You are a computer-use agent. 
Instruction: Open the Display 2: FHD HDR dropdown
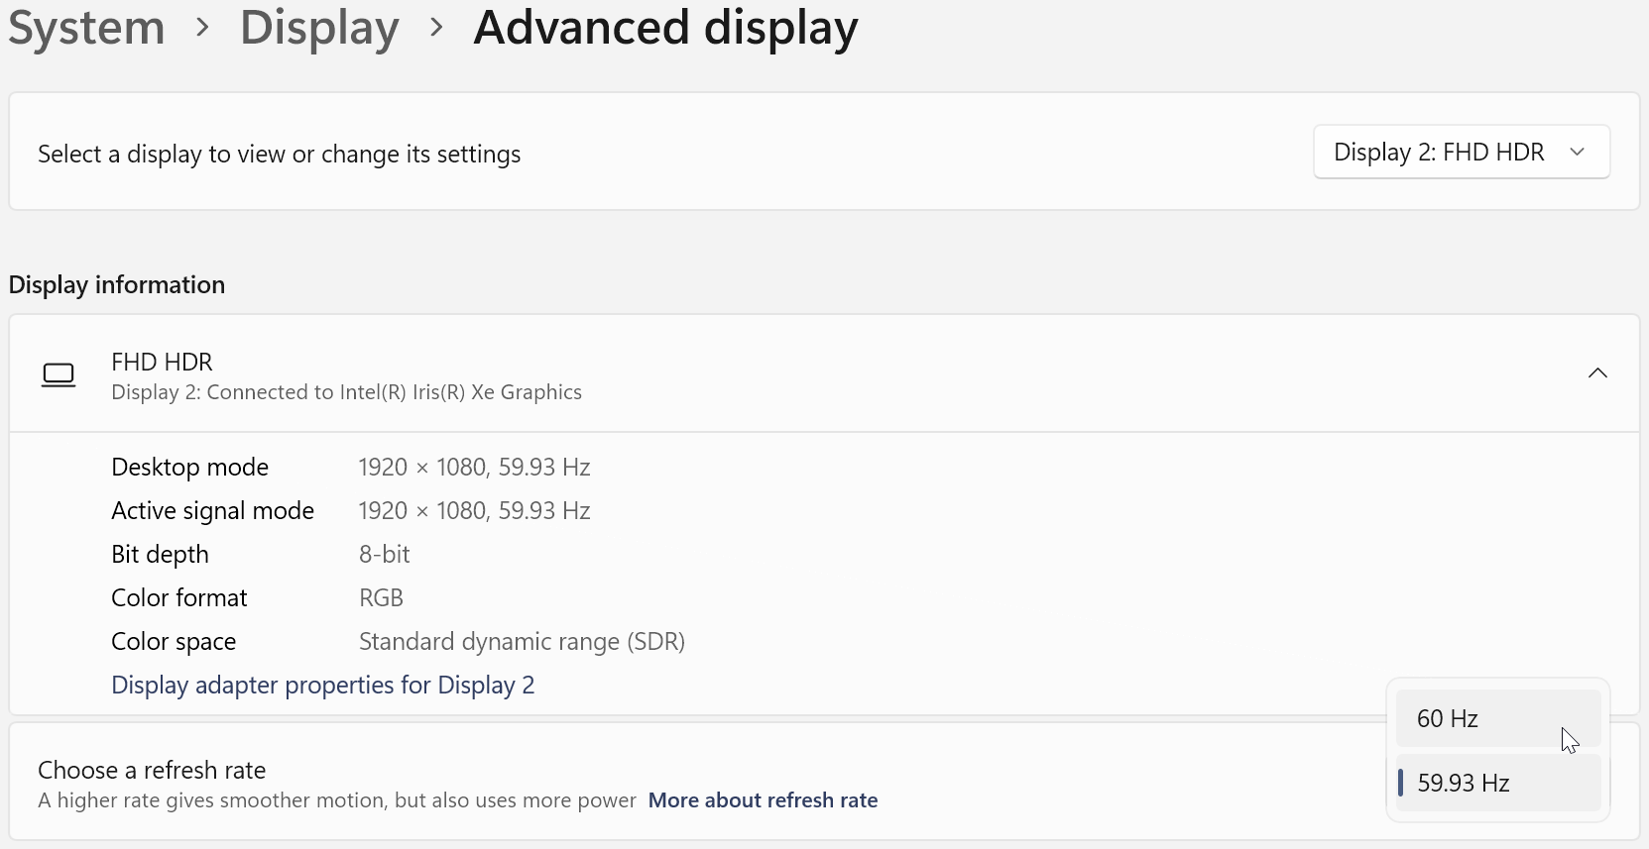click(x=1461, y=152)
